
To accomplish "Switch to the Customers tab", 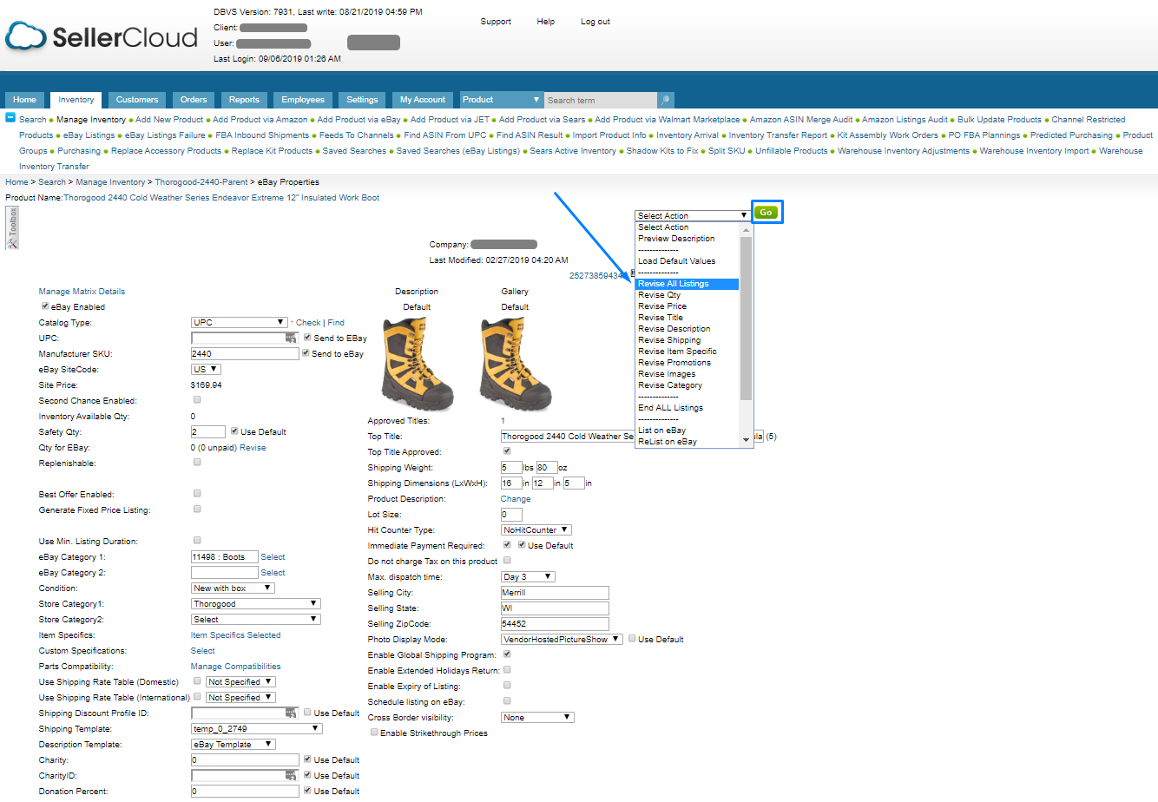I will coord(137,100).
